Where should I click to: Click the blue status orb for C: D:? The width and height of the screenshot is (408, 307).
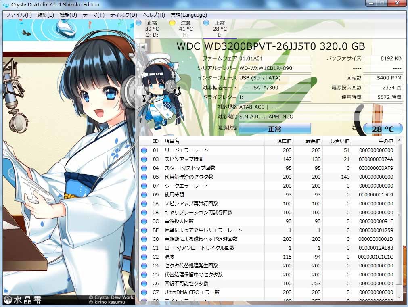[138, 23]
